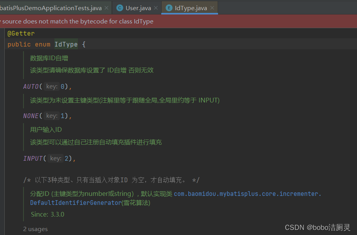Click the enum icon on the IdType.java tab

click(168, 7)
